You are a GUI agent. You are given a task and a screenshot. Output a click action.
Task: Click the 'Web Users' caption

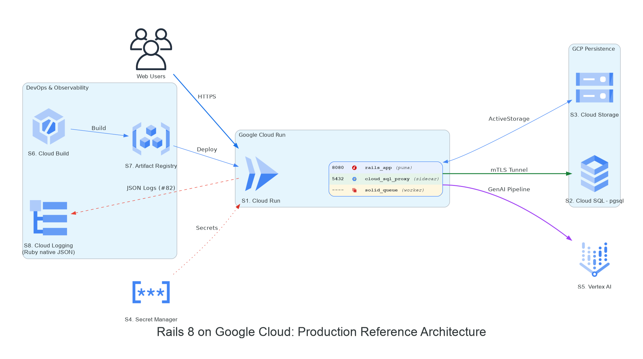[151, 76]
